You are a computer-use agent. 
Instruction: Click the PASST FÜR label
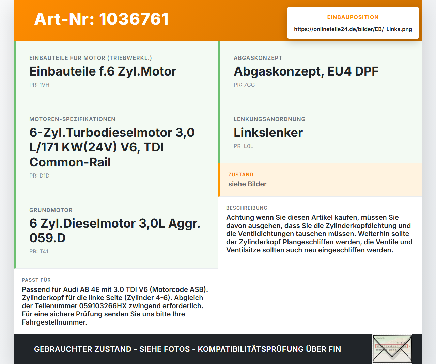click(36, 280)
